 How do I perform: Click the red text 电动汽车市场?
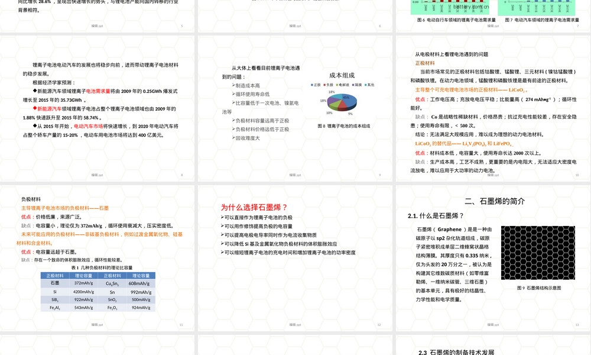(88, 127)
